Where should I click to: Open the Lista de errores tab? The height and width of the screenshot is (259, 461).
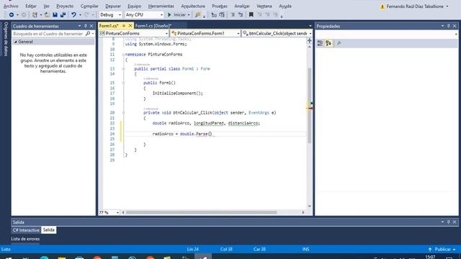point(25,239)
